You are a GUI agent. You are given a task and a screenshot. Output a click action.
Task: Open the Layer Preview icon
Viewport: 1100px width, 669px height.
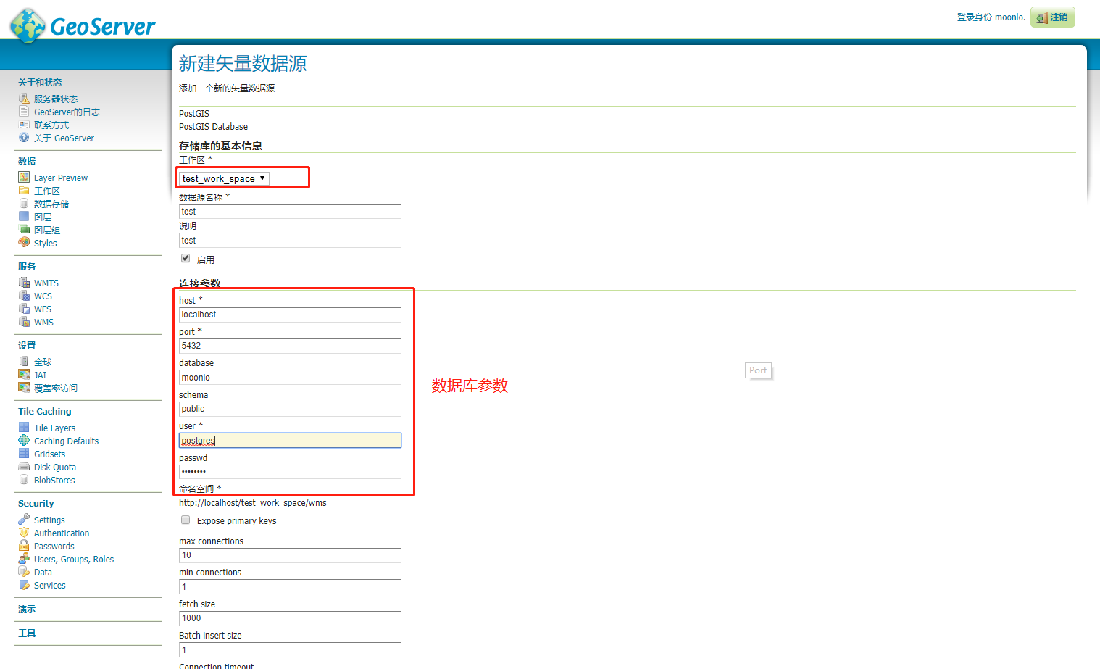pyautogui.click(x=24, y=177)
